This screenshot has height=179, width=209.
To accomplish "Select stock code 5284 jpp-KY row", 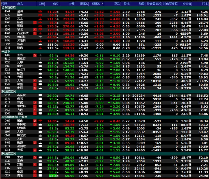I will (104, 70).
